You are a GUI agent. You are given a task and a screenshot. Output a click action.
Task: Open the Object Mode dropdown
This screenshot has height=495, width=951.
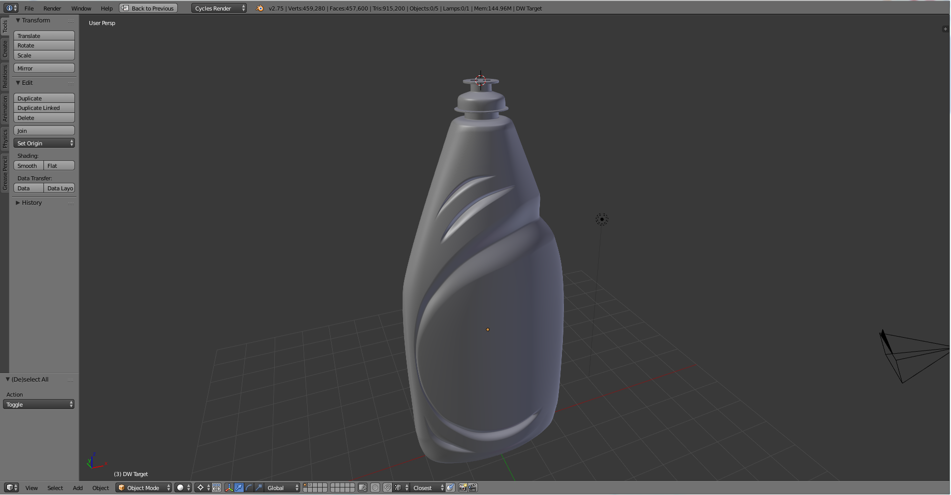144,488
